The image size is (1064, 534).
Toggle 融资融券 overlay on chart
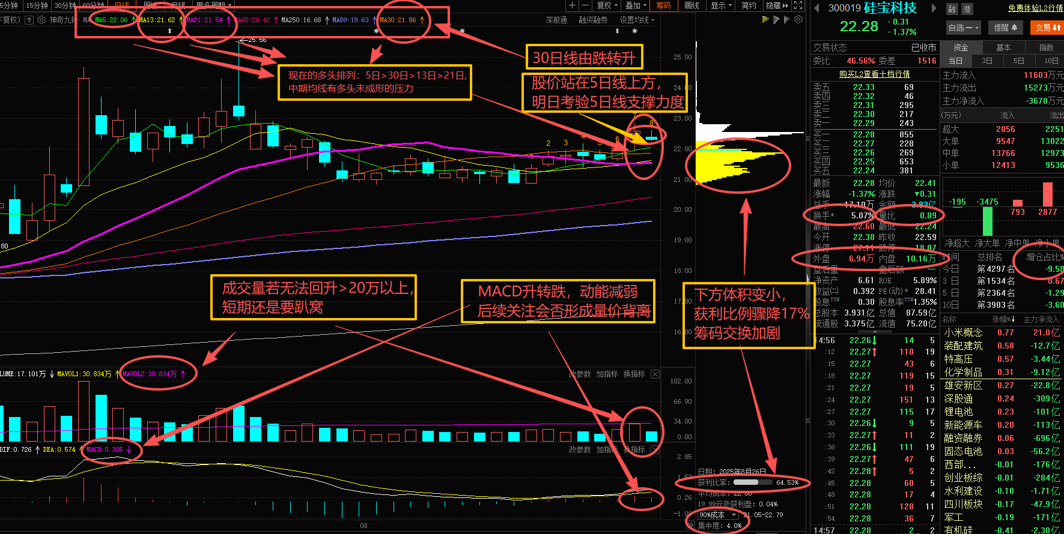pos(592,20)
